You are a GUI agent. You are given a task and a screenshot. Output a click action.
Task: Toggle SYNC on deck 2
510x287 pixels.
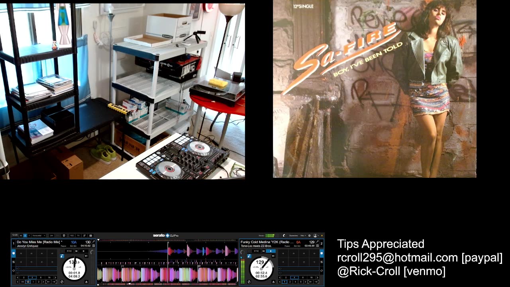click(256, 251)
